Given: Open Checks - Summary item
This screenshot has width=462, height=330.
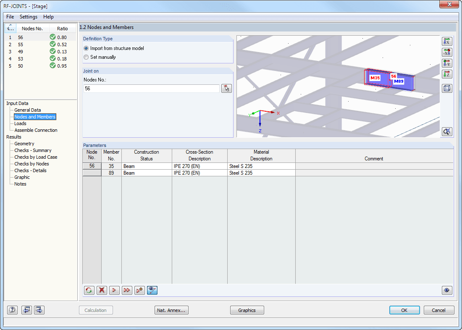Looking at the screenshot, I should point(33,150).
